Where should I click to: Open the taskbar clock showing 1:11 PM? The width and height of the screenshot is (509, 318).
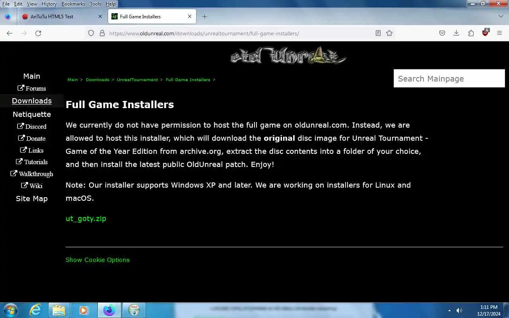pyautogui.click(x=489, y=310)
